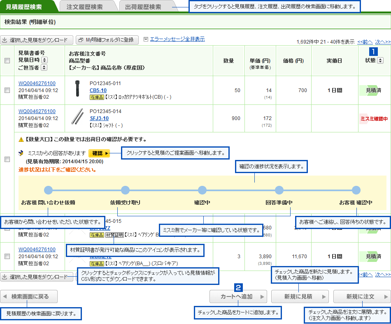391x324 pixels.
Task: Check the checkbox for the 3,890 yen bearing row
Action: 7,256
